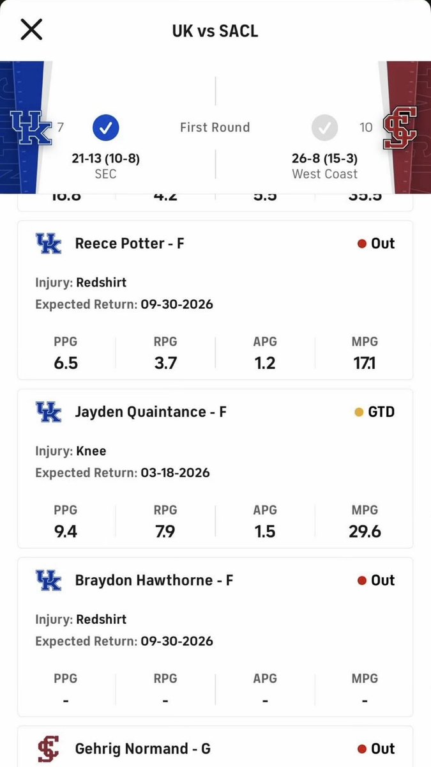Screen dimensions: 431x767
Task: Tap Jayden Quaintance PPG 9.4 stat
Action: click(66, 521)
